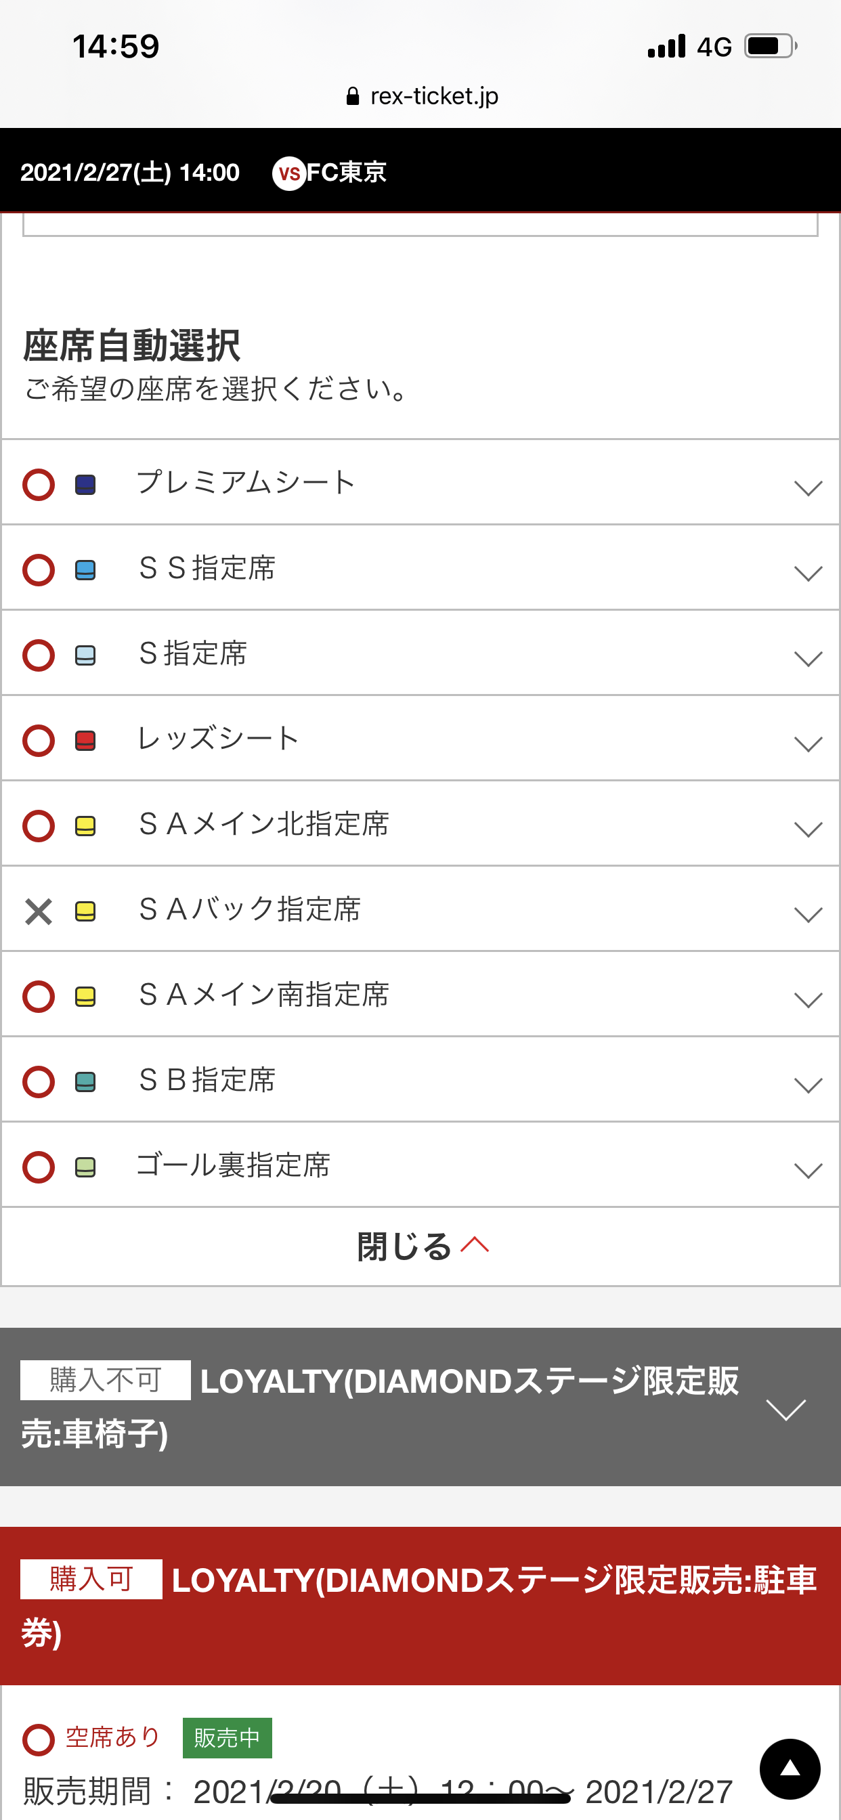This screenshot has width=841, height=1820.
Task: Expand the Ｓ指定席 chevron
Action: [x=808, y=657]
